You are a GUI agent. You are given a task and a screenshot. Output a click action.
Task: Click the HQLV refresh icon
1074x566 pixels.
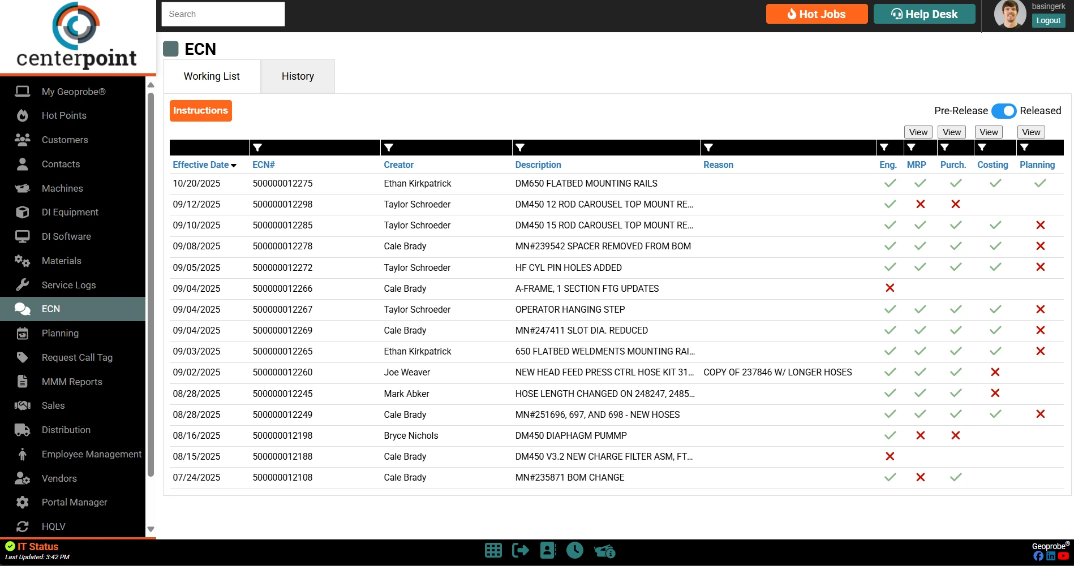(x=22, y=526)
